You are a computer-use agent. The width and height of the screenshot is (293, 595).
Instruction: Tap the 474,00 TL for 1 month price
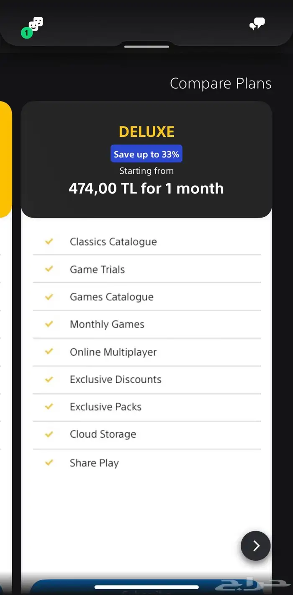point(146,188)
